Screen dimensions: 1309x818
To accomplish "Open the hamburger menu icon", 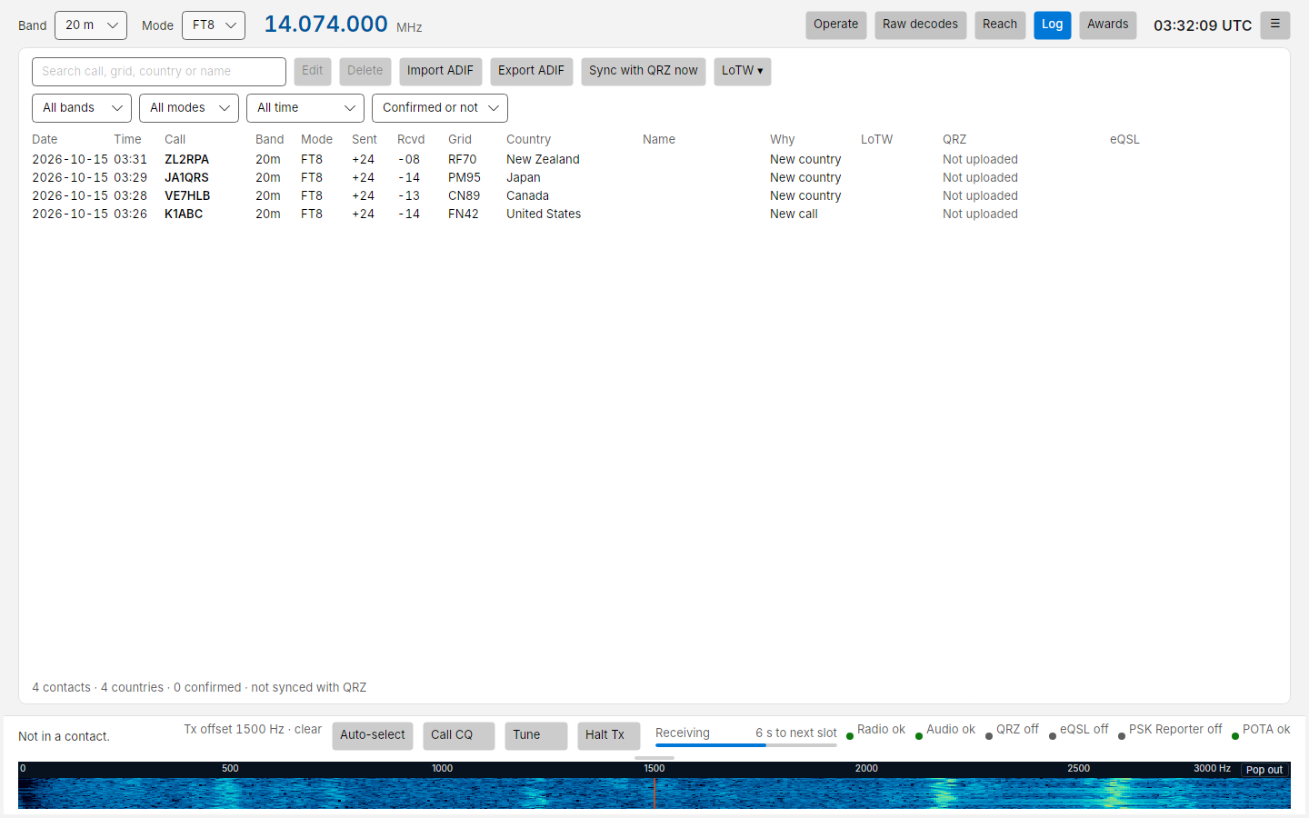I will coord(1275,25).
